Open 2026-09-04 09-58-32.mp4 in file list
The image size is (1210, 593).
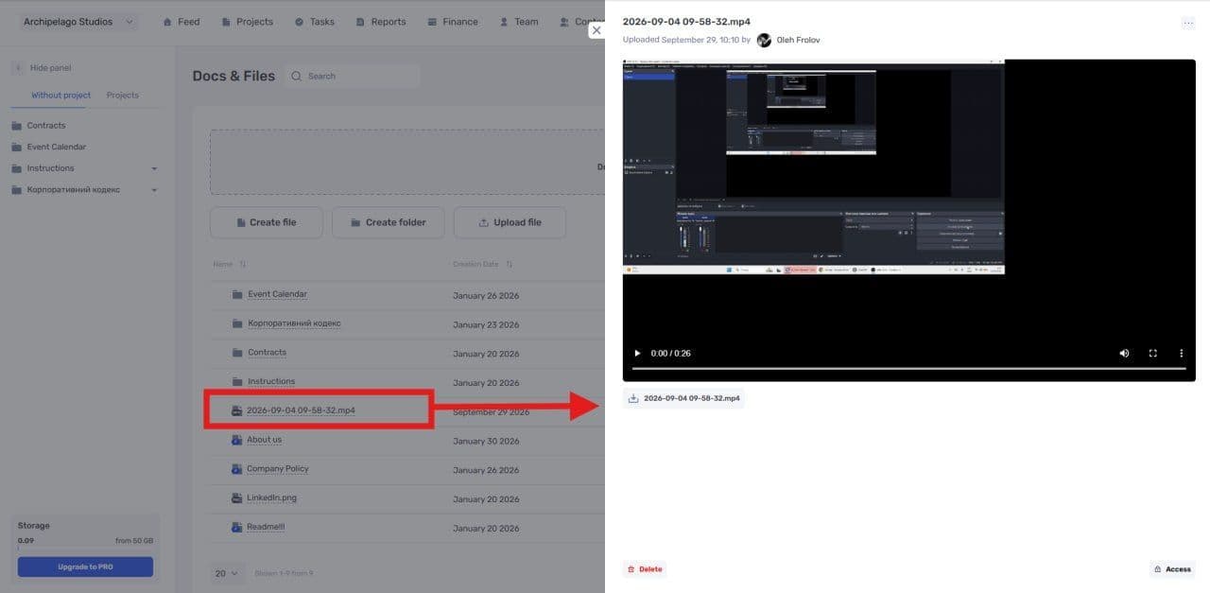[301, 410]
